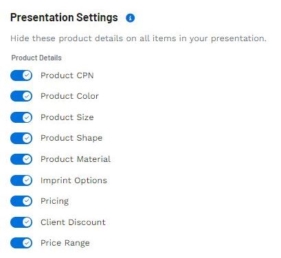This screenshot has height=258, width=281.
Task: Click the "Pricing" label text
Action: pos(54,202)
